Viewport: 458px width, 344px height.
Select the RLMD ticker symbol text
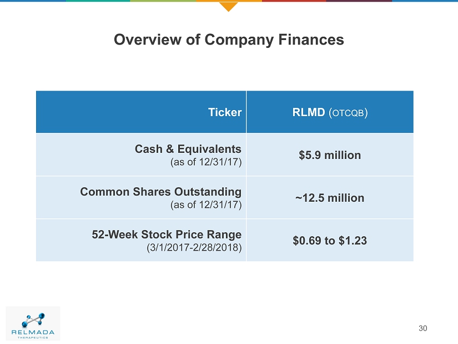[309, 112]
